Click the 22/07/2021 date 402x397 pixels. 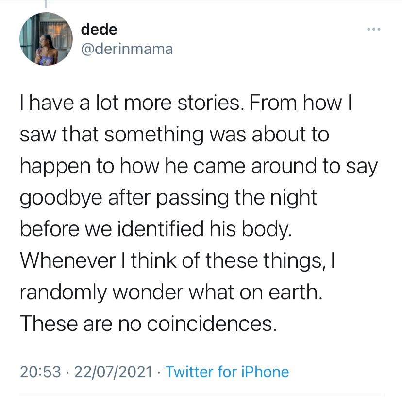coord(116,372)
